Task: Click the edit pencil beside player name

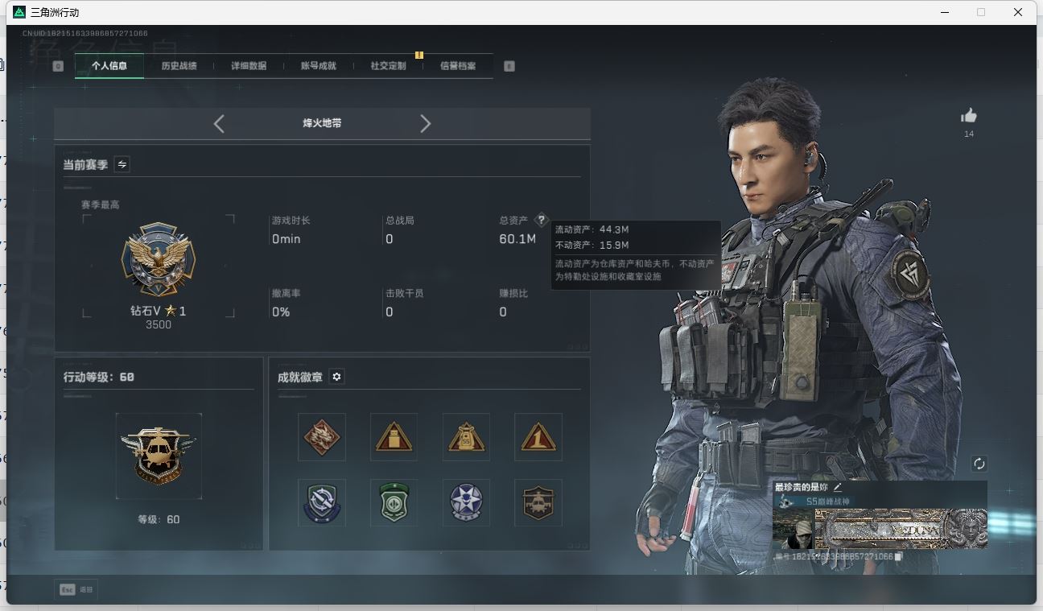Action: click(x=838, y=487)
